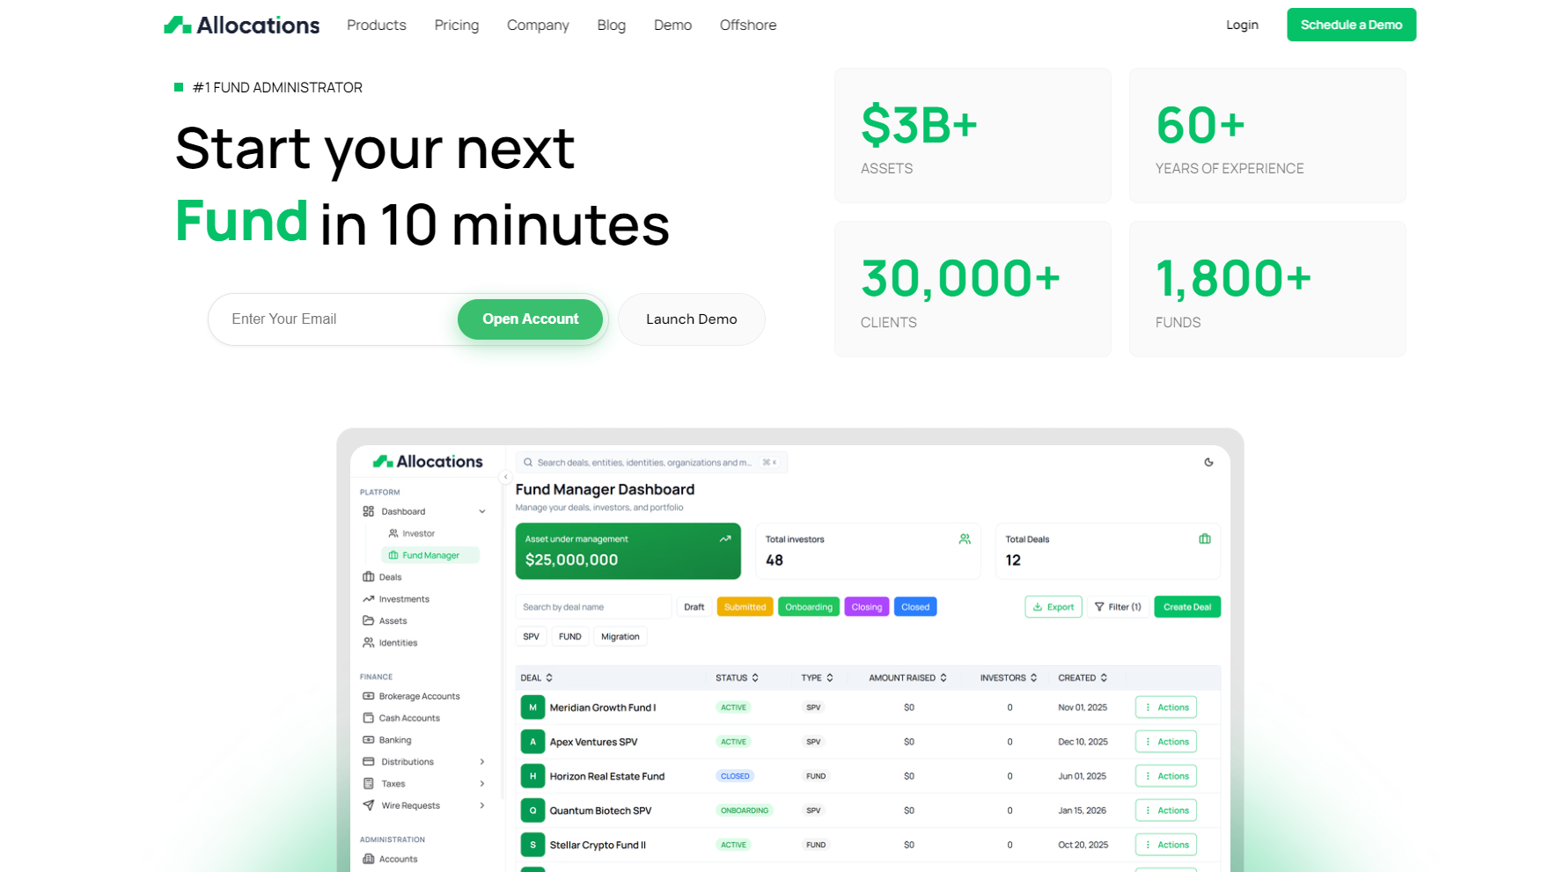Click the Taxes document icon
Screen dimensions: 1564x872
(x=368, y=783)
